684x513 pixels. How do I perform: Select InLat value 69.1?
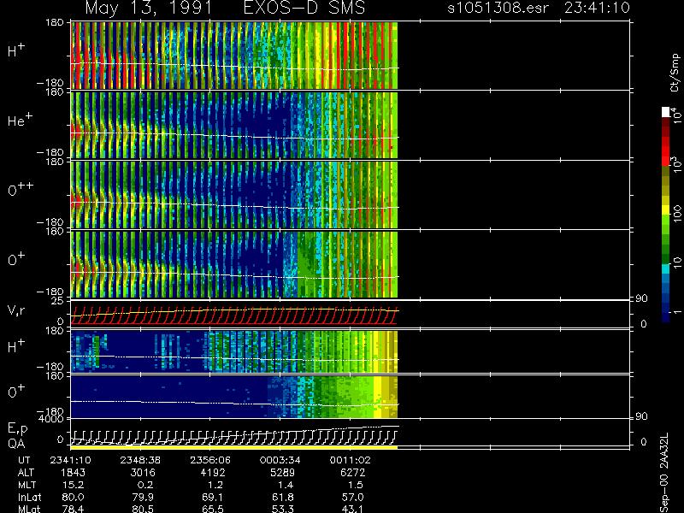(213, 497)
